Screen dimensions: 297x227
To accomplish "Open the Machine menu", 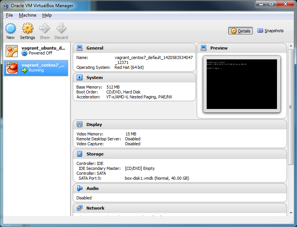I will [28, 15].
